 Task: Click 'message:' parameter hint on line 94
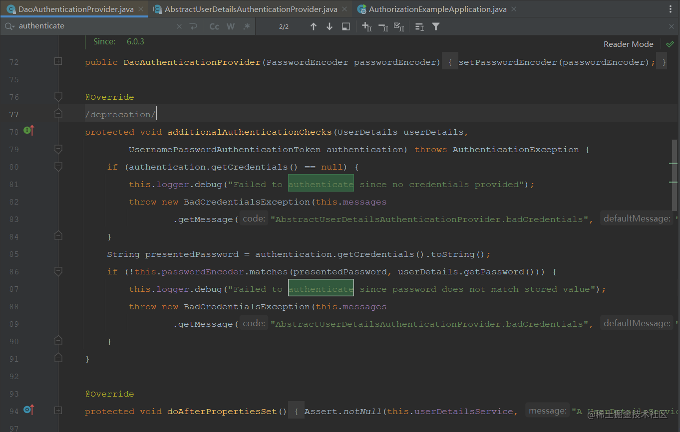547,411
